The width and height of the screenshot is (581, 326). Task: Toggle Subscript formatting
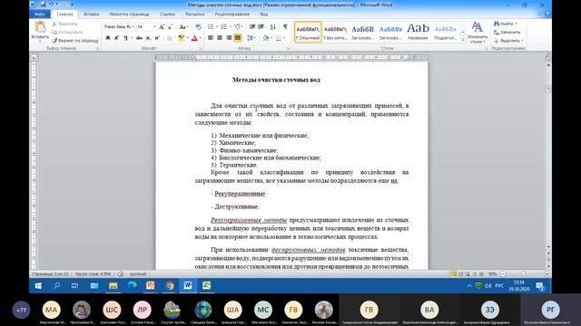coord(148,38)
